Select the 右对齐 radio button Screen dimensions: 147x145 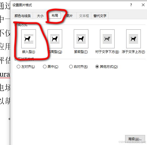click(x=71, y=67)
